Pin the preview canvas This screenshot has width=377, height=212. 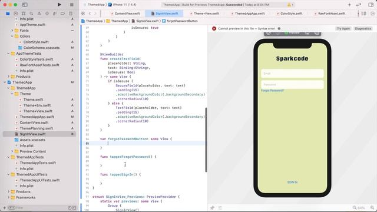213,208
